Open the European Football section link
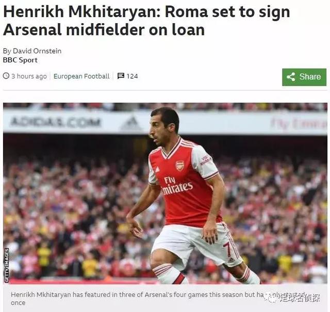Image resolution: width=330 pixels, height=312 pixels. pyautogui.click(x=81, y=76)
